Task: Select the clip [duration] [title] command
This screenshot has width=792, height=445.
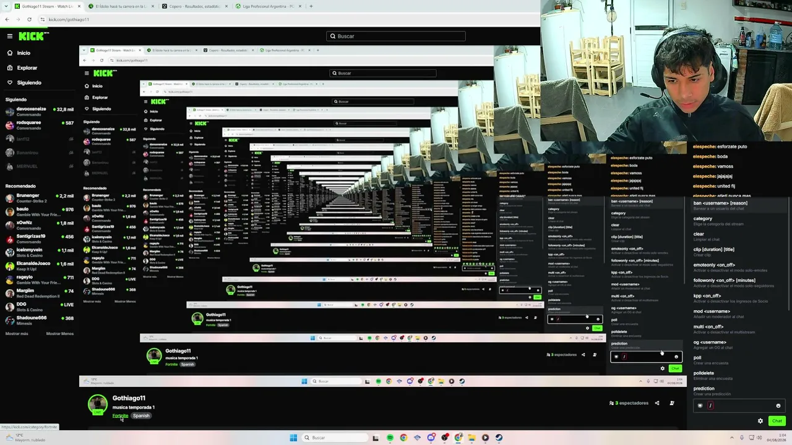Action: tap(738, 252)
